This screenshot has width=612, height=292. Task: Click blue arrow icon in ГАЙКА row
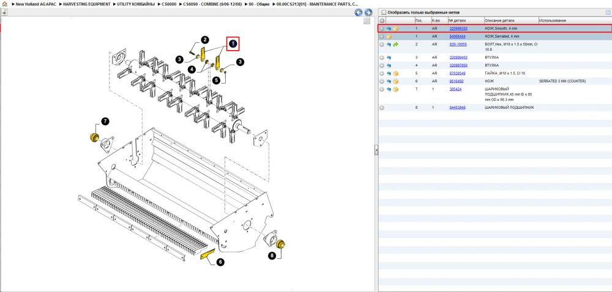(389, 73)
